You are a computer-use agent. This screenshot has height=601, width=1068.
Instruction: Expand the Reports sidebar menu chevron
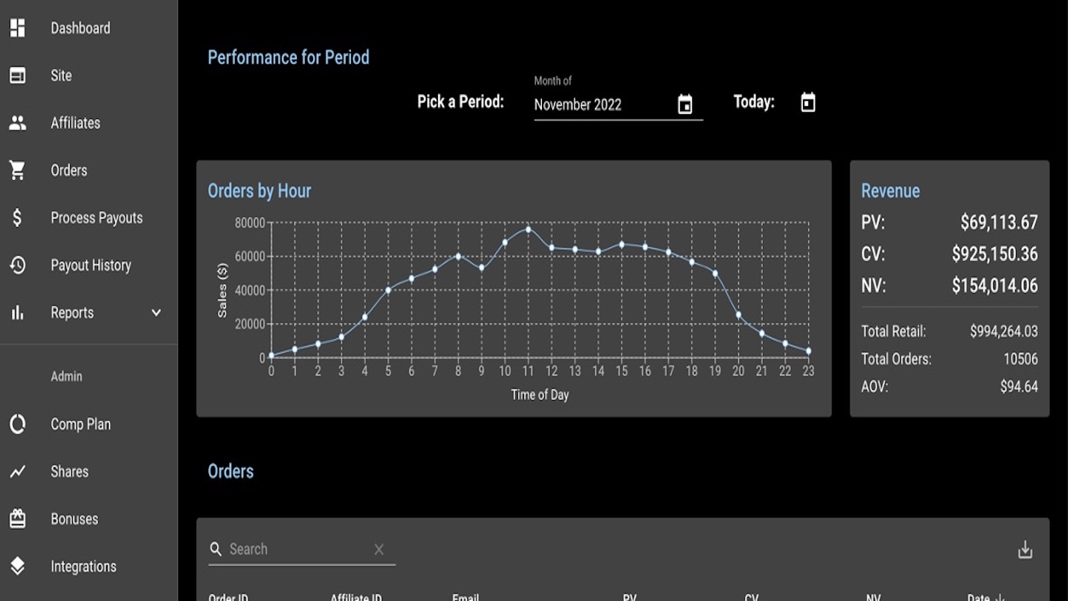pos(156,313)
